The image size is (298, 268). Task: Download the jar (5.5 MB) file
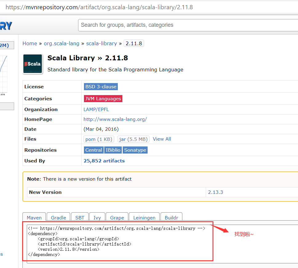(133, 139)
